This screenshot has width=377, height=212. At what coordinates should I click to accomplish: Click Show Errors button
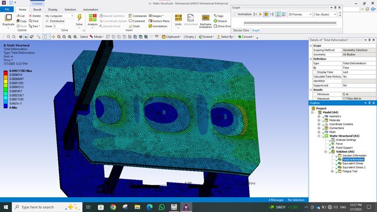pos(222,26)
